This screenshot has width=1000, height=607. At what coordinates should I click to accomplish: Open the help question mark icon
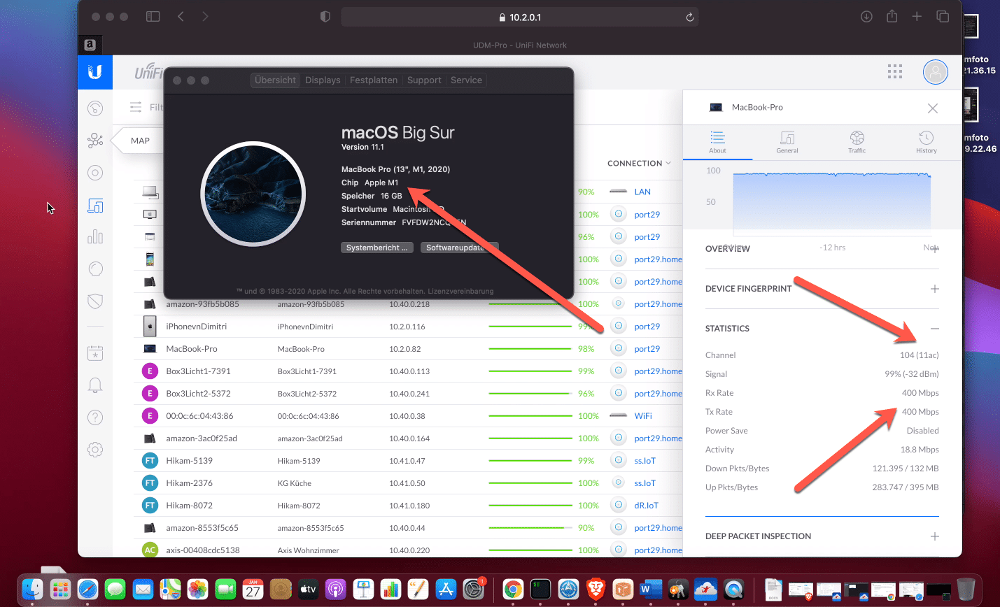95,417
